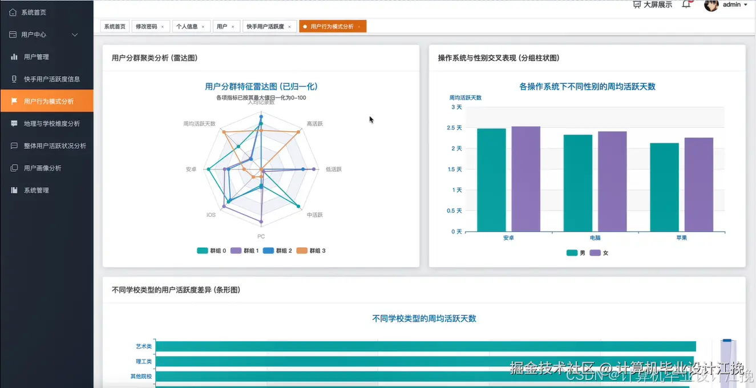The image size is (756, 388).
Task: Toggle 群组 1 series in radar legend
Action: [x=245, y=250]
